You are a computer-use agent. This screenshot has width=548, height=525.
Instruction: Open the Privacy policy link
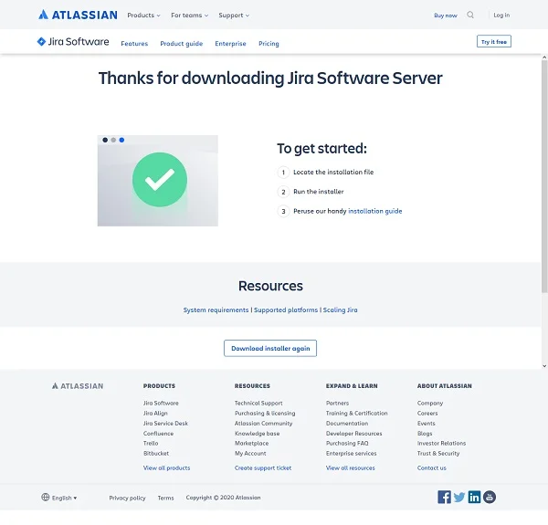click(127, 498)
